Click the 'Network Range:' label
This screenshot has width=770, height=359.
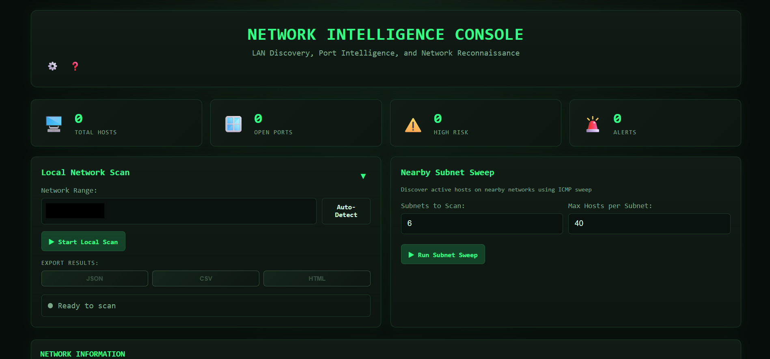tap(69, 191)
